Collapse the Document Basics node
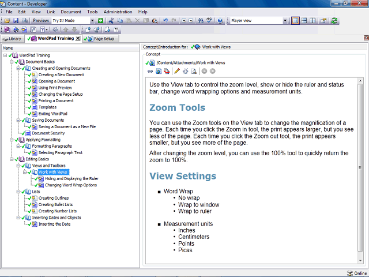This screenshot has width=369, height=277. point(12,62)
